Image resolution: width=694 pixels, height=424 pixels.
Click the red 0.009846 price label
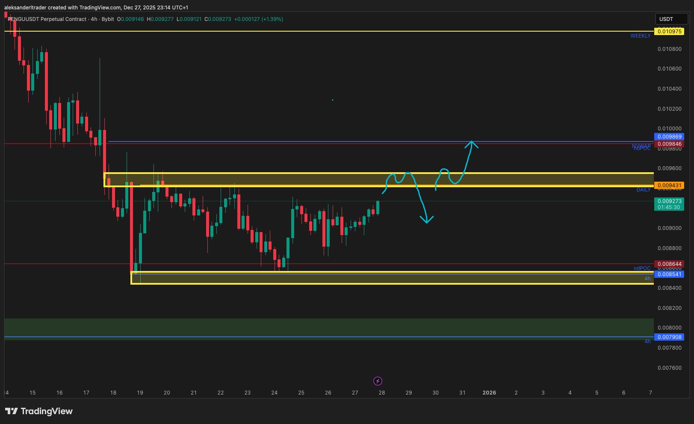click(669, 144)
